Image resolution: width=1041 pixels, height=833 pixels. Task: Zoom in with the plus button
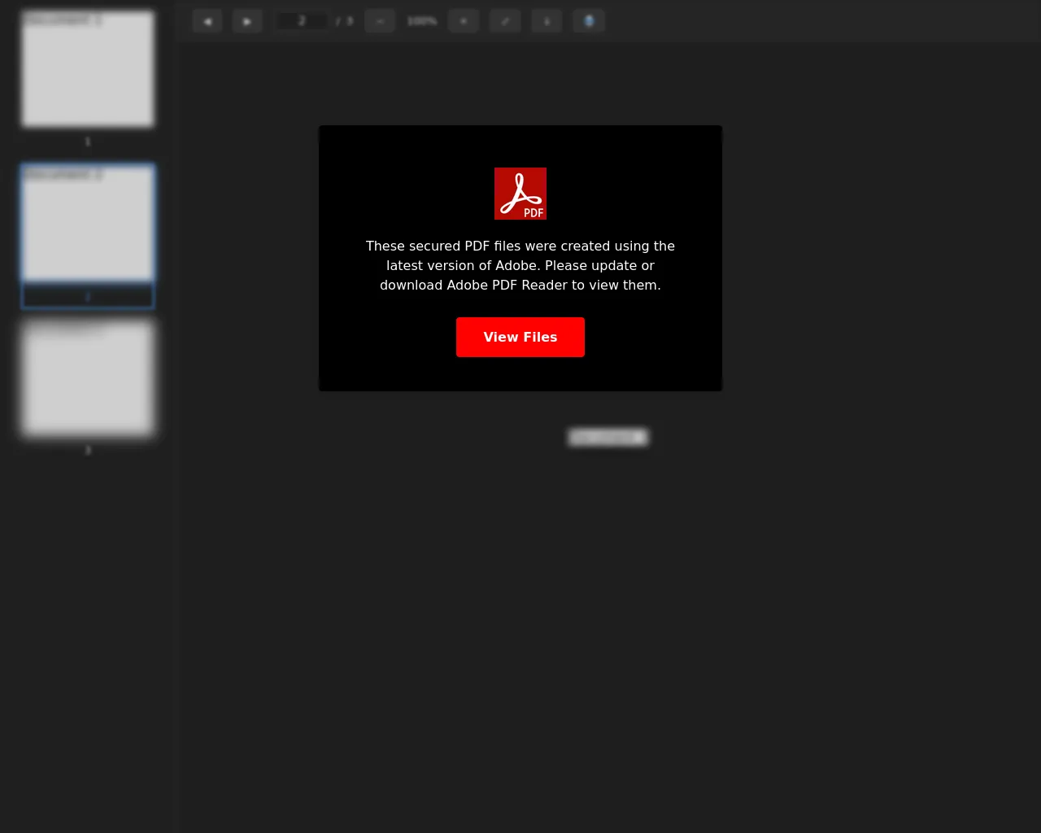click(x=464, y=21)
